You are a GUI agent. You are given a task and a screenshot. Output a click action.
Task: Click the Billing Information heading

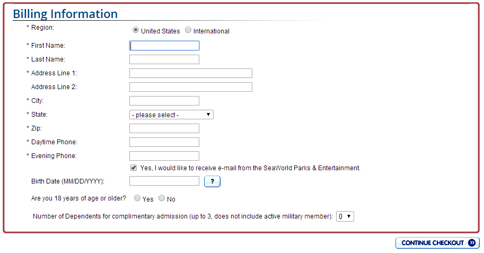point(65,14)
